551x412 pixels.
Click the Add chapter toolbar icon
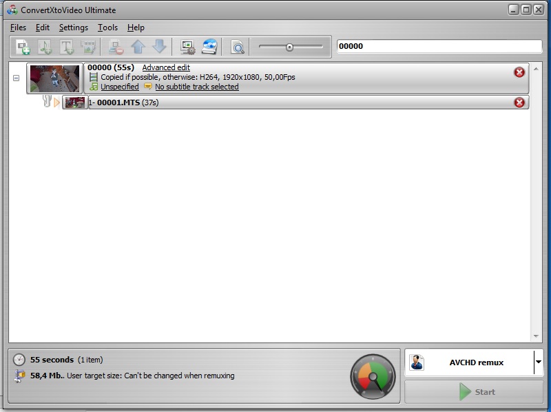88,47
